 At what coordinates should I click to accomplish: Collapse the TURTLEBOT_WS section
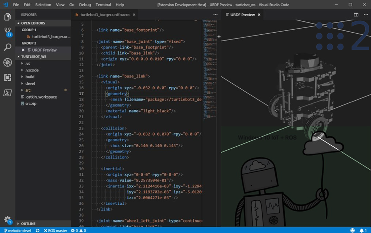43,57
